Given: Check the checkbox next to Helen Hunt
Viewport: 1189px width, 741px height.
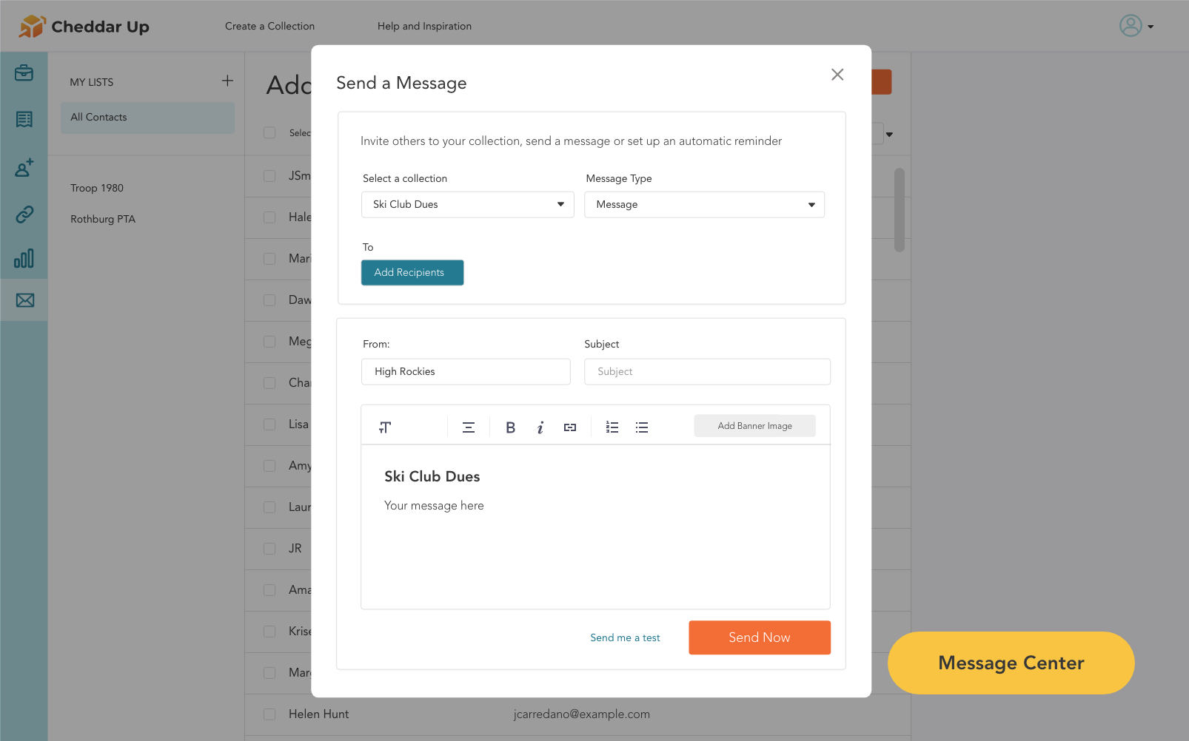Looking at the screenshot, I should point(269,714).
